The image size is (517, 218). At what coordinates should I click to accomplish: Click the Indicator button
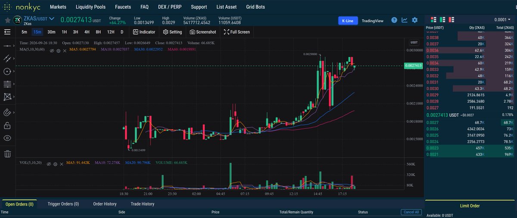pyautogui.click(x=144, y=32)
